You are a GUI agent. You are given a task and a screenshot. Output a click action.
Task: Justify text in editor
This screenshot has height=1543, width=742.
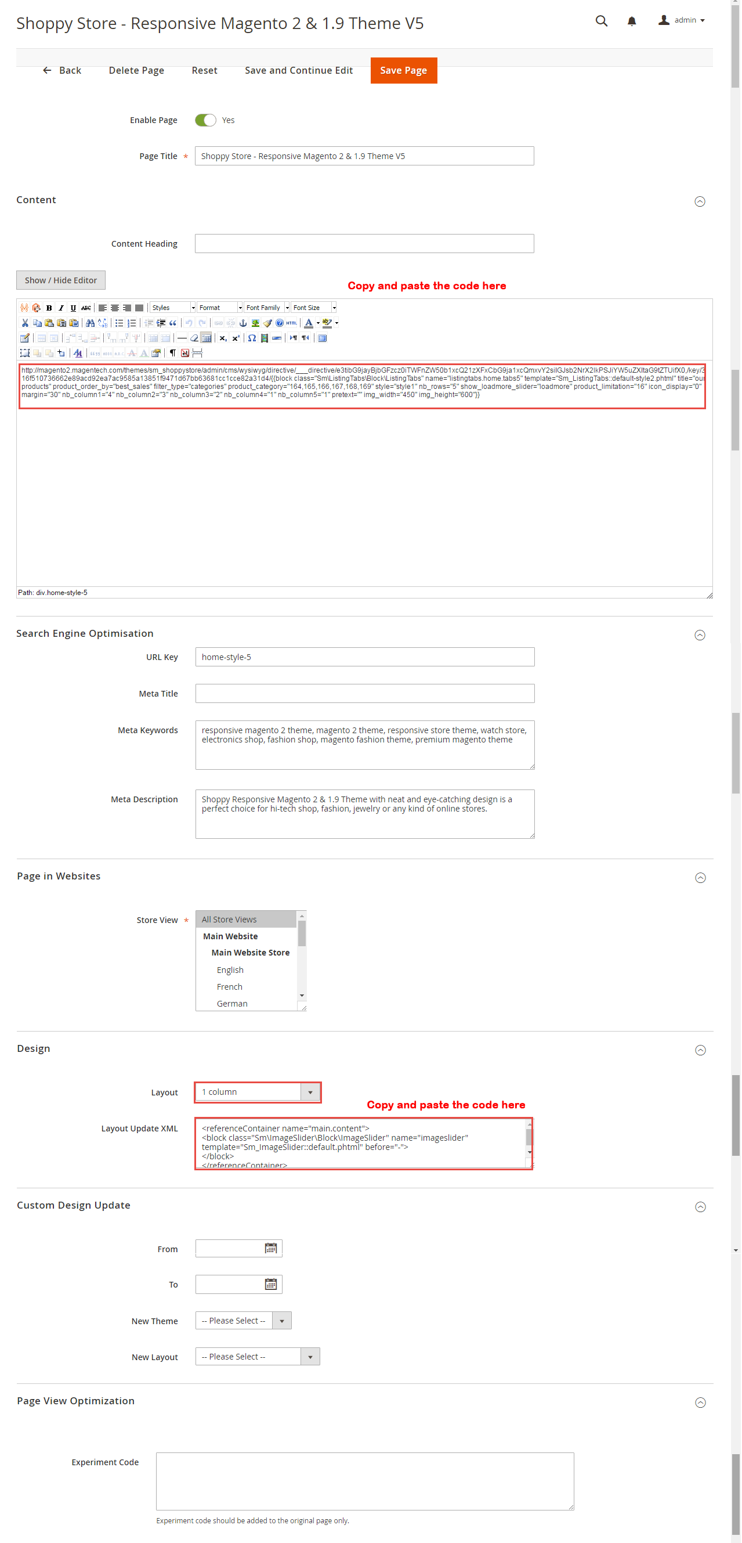tap(139, 308)
